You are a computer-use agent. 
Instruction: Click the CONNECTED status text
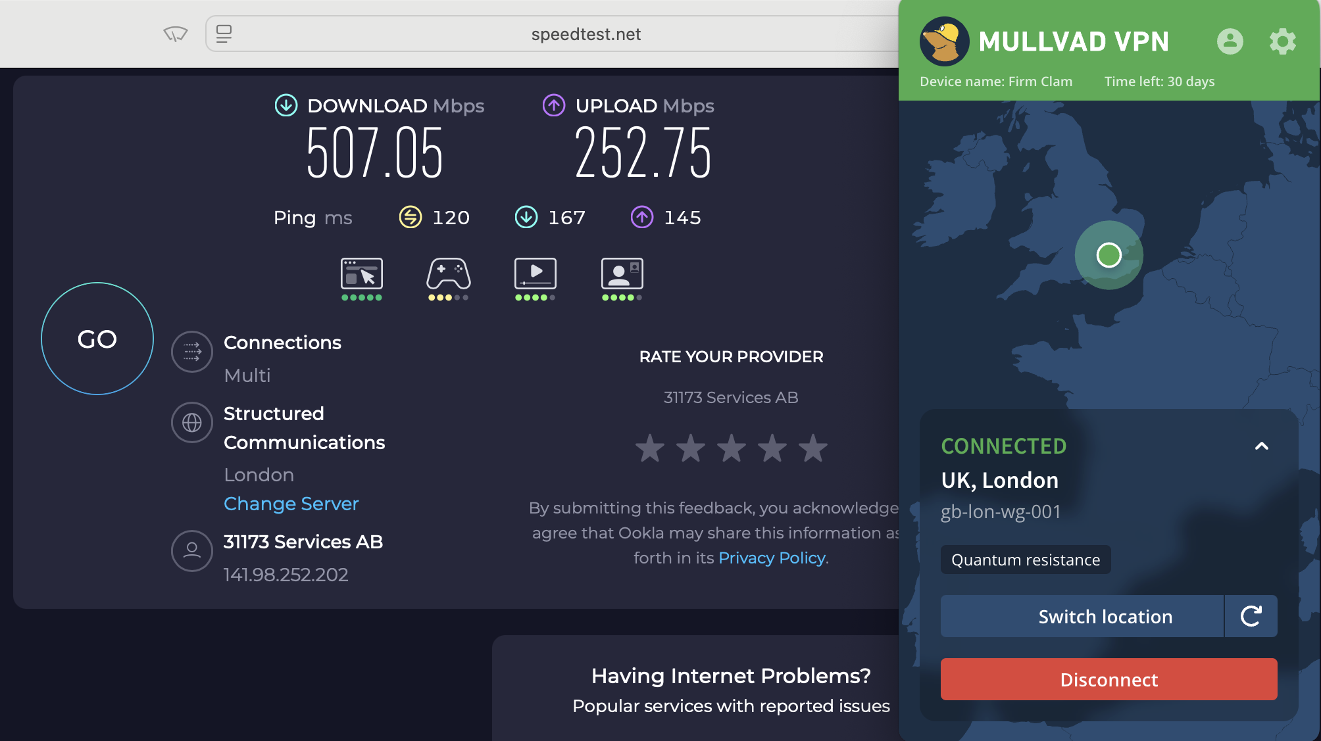coord(1004,446)
